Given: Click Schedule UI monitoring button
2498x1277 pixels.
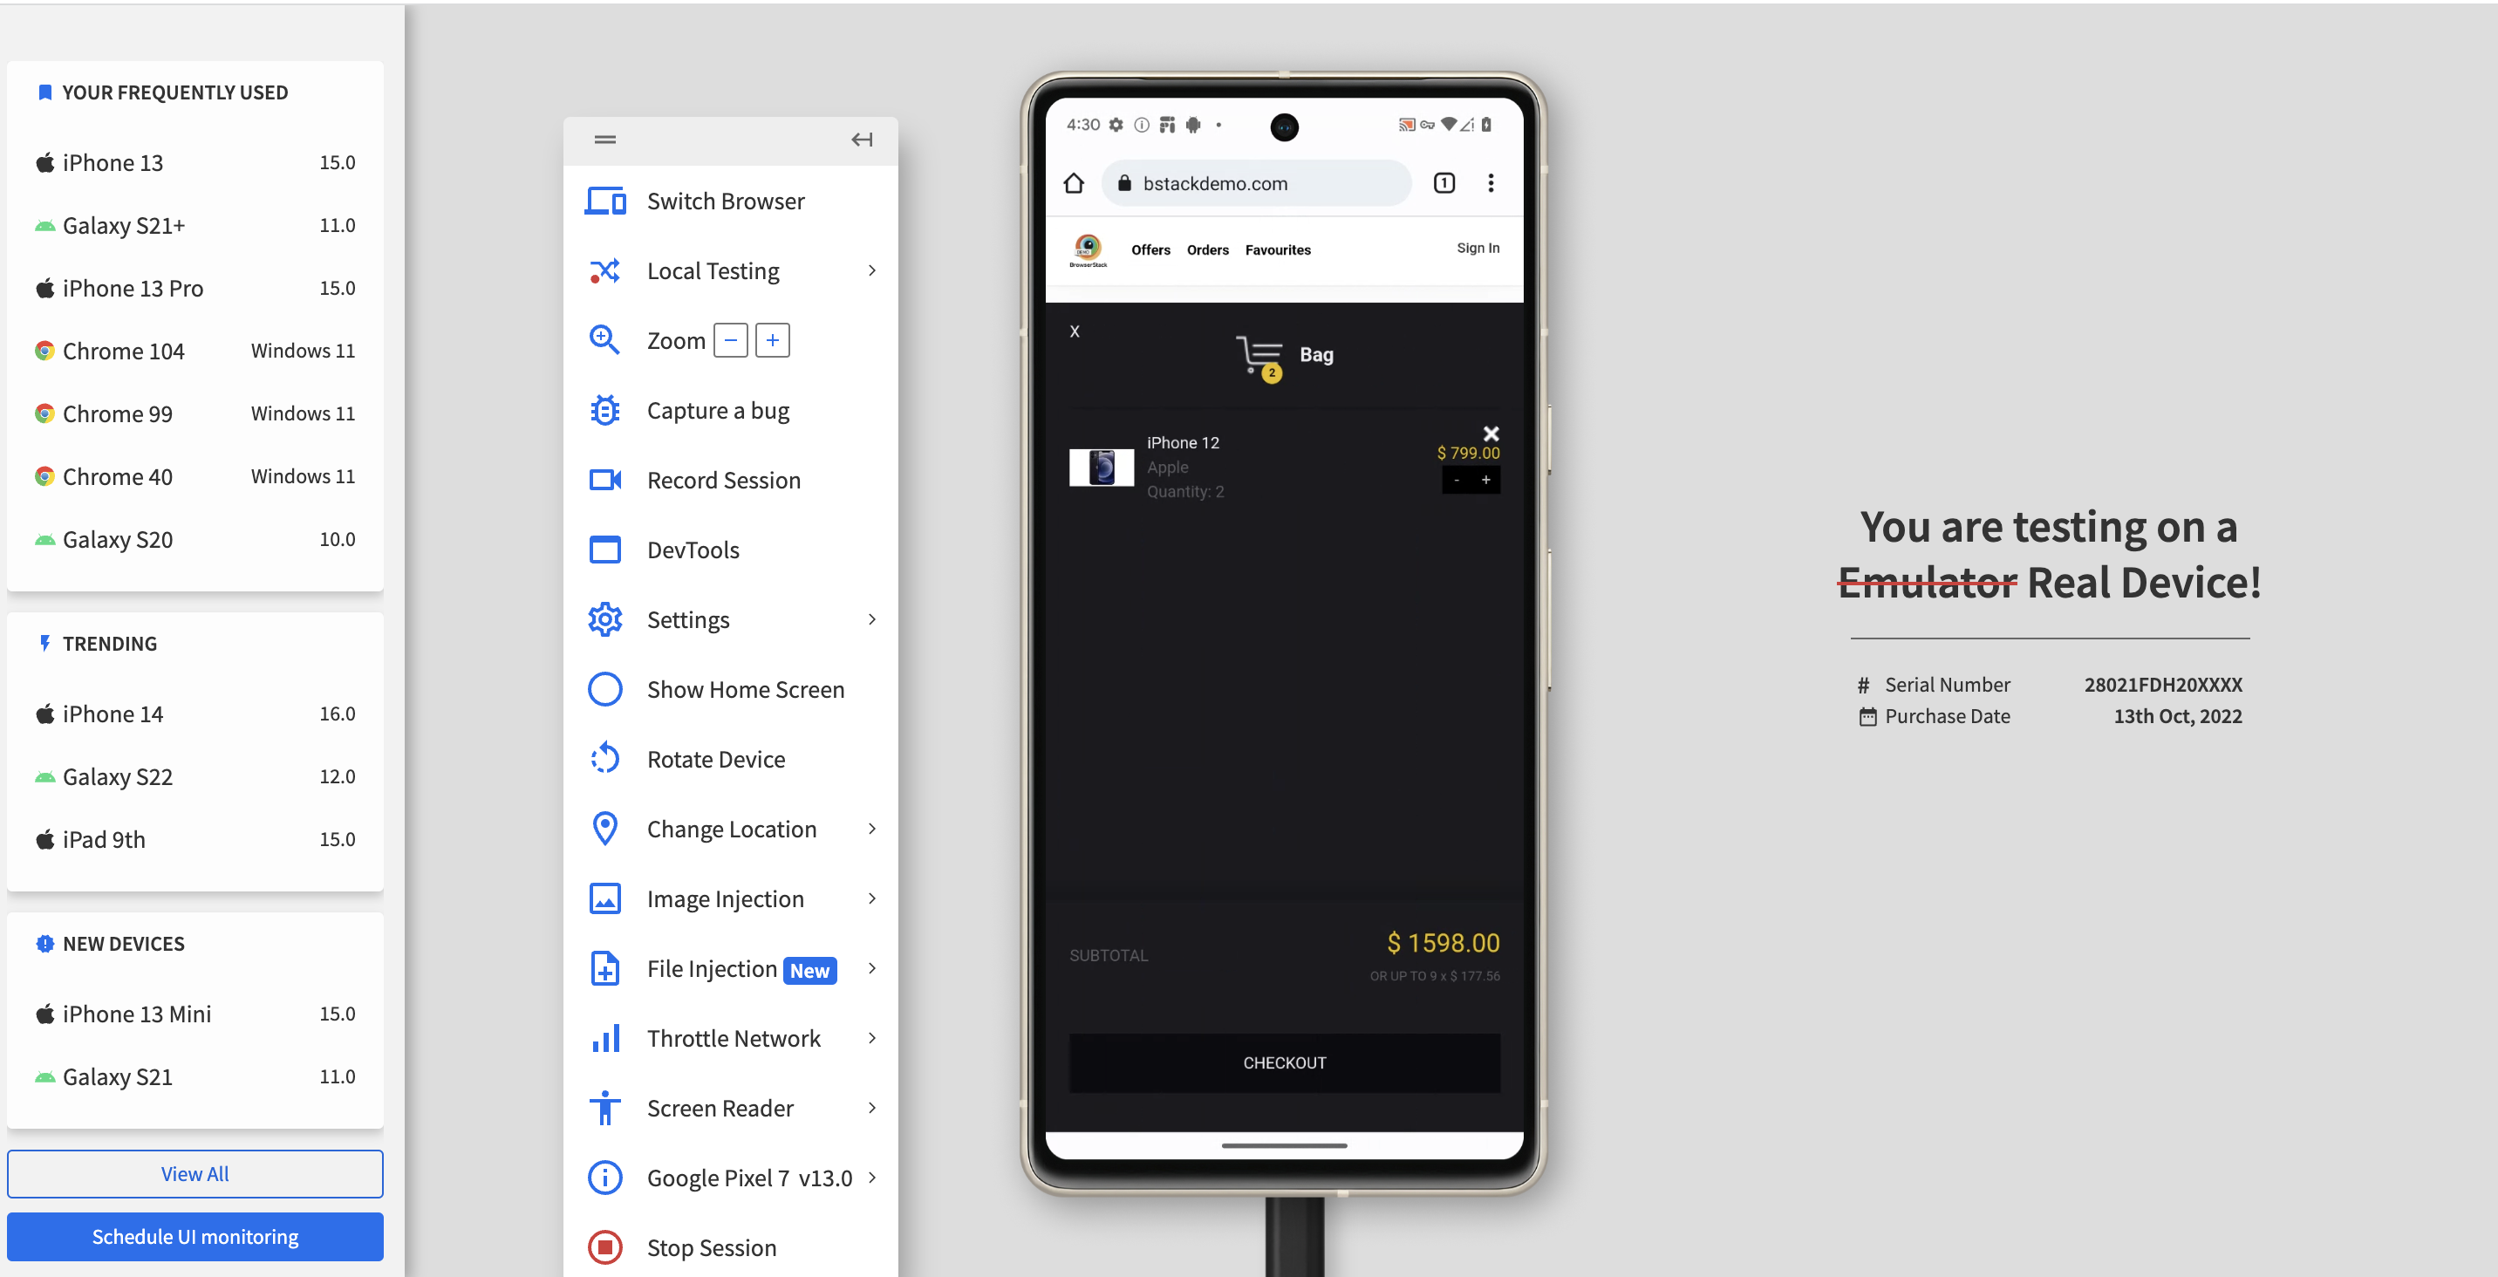Looking at the screenshot, I should (x=195, y=1236).
